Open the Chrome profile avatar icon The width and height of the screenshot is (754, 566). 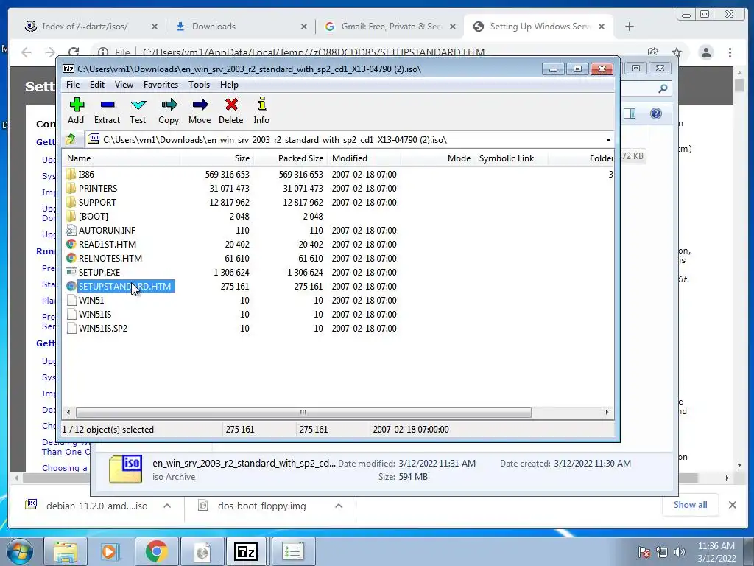pos(706,52)
